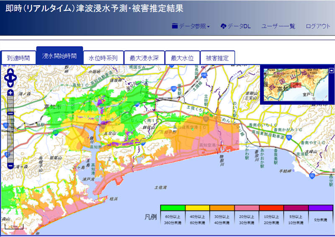The image size is (335, 237).
Task: Zoom out using the minus button
Action: (x=10, y=166)
